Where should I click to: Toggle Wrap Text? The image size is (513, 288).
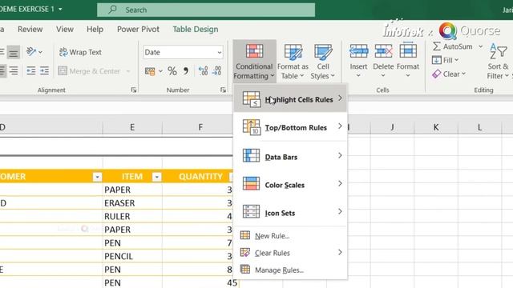(80, 52)
